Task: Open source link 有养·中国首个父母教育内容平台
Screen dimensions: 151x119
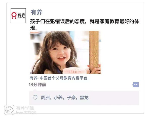Action: [x=58, y=78]
